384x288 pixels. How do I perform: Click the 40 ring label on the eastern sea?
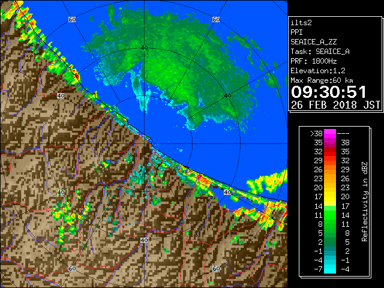tap(227, 96)
